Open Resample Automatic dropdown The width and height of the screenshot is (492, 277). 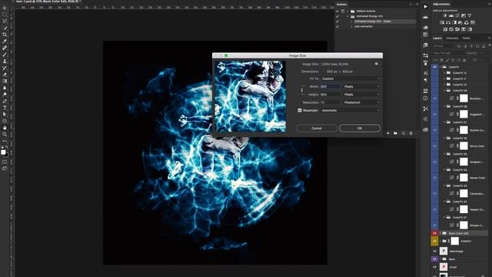tap(351, 110)
